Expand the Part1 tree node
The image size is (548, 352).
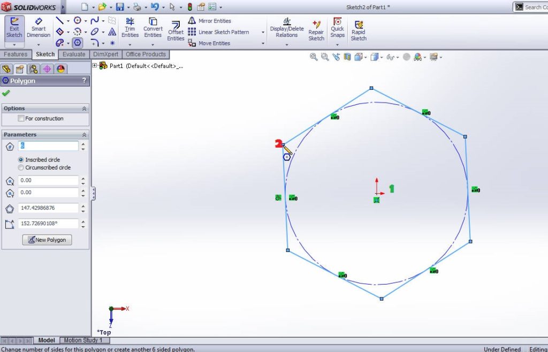pyautogui.click(x=95, y=65)
